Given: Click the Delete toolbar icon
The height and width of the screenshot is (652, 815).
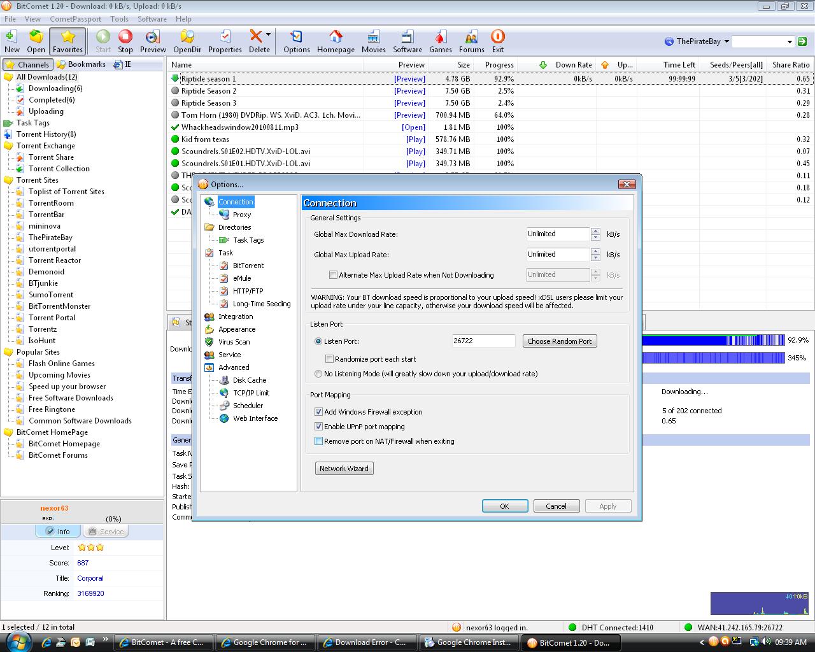Looking at the screenshot, I should pyautogui.click(x=257, y=41).
